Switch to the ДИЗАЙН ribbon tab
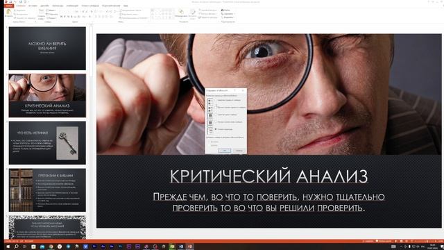The width and height of the screenshot is (444, 250). (x=44, y=6)
